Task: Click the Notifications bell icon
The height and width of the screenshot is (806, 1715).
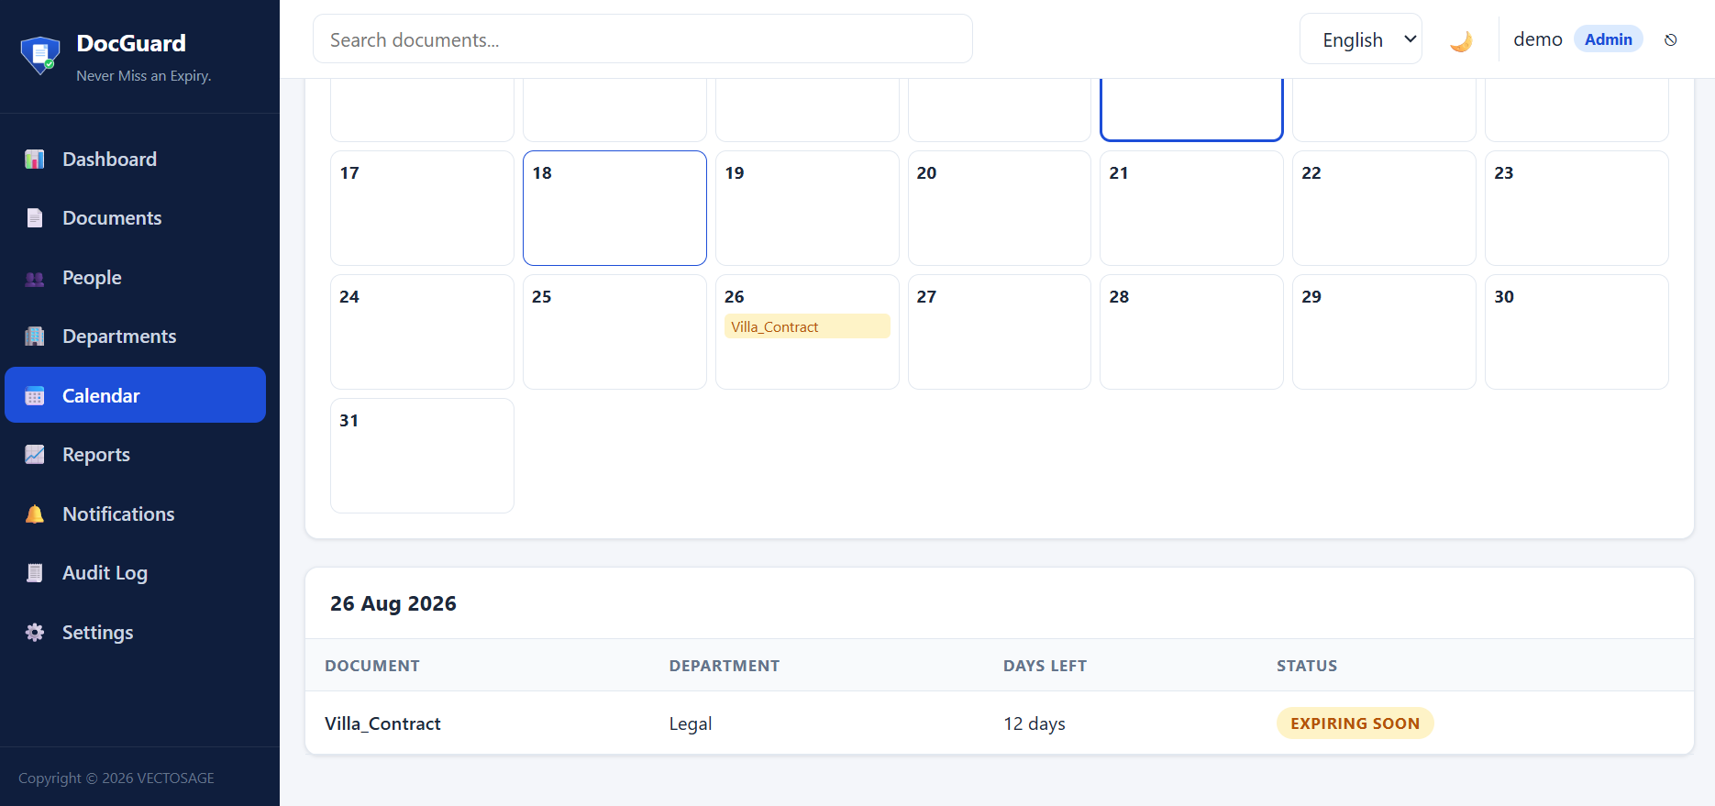Action: [35, 514]
